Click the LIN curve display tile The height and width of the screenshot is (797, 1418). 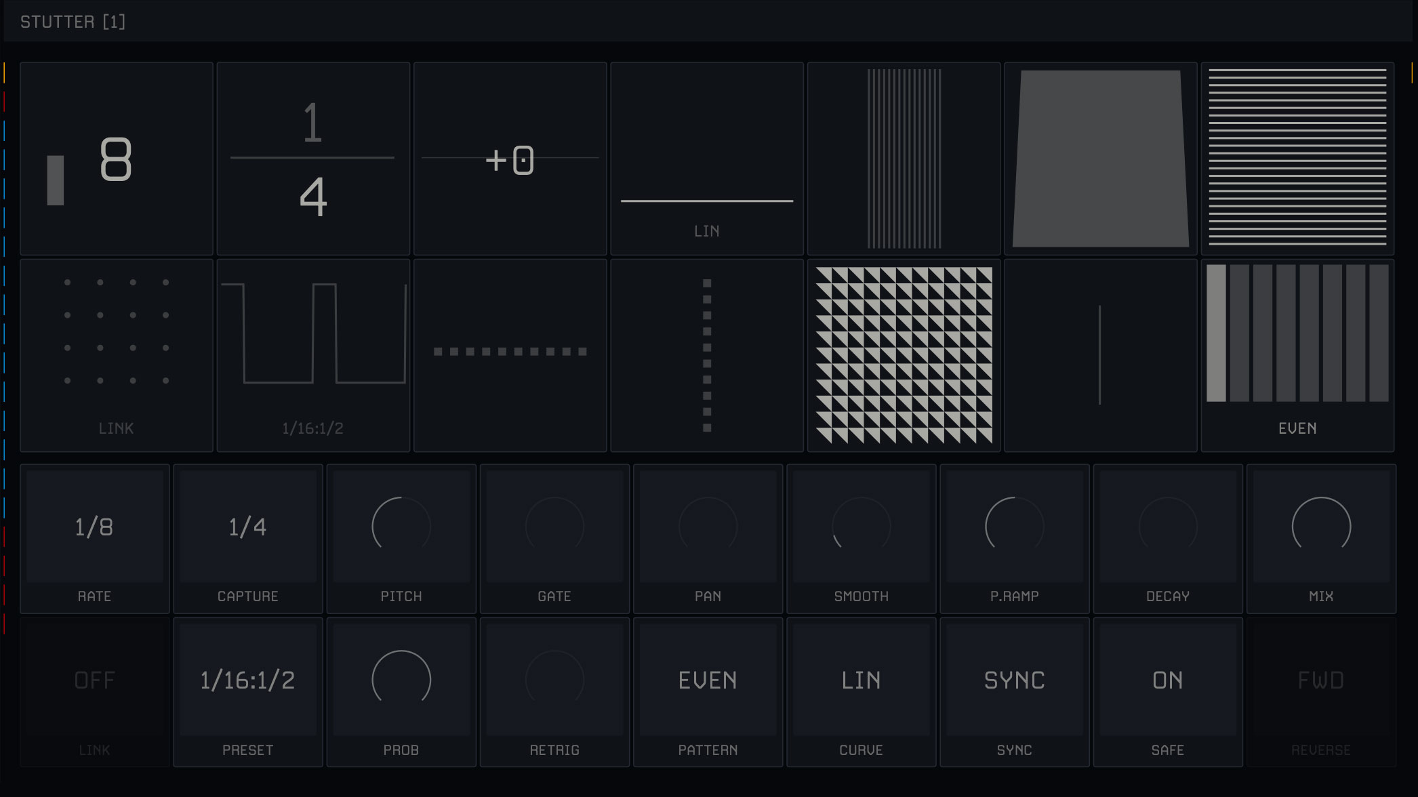[x=706, y=159]
